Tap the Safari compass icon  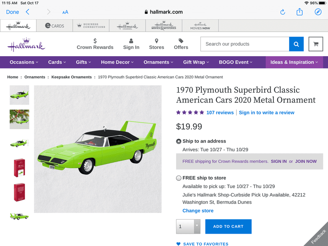(x=318, y=12)
